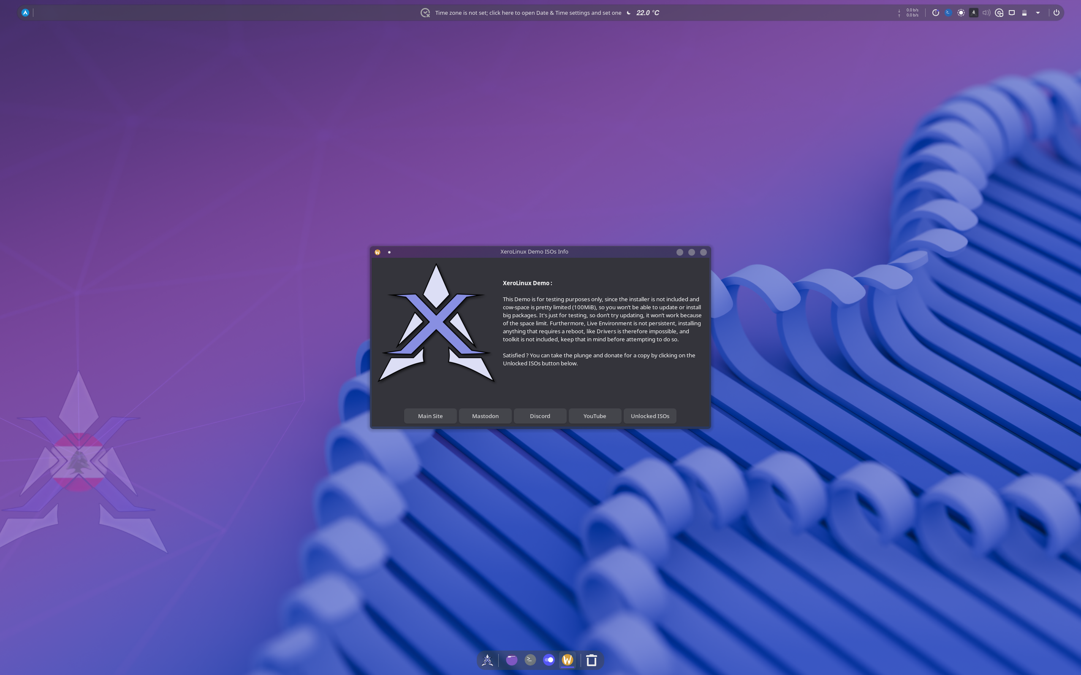Open the trash from the dock
1081x675 pixels.
click(x=592, y=660)
